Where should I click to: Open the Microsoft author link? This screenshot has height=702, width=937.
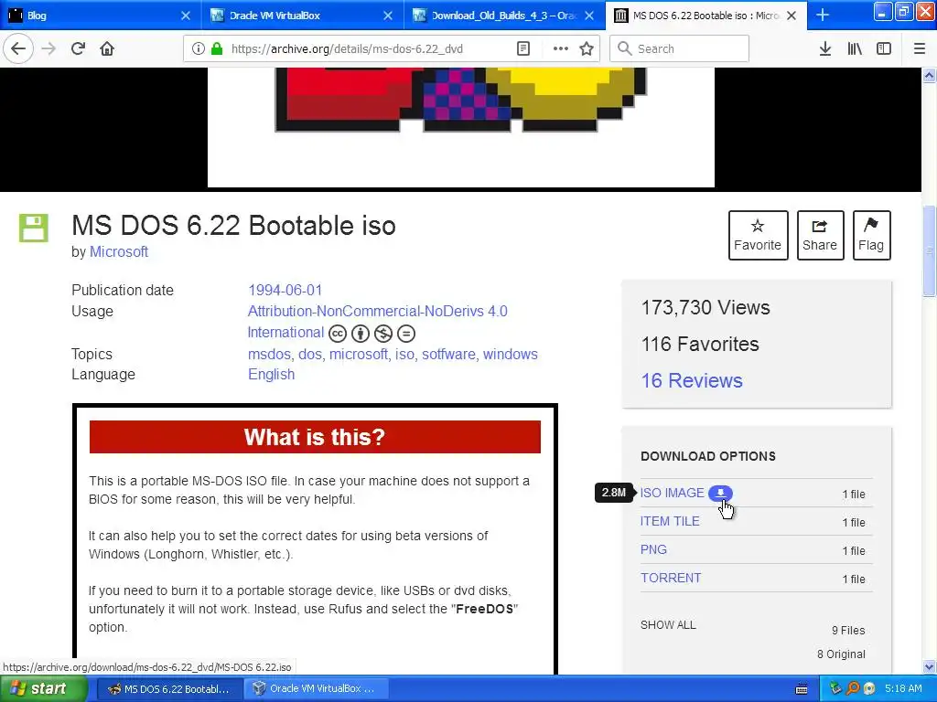(119, 252)
